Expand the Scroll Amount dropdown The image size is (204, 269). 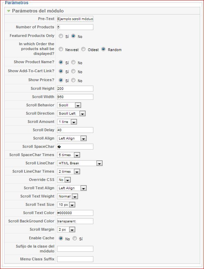pos(67,122)
